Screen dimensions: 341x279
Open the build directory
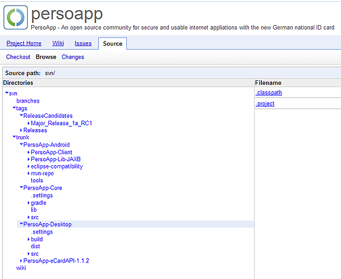(37, 239)
